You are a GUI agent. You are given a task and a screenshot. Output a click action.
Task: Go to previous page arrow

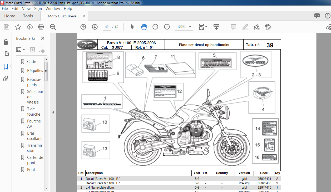tap(83, 27)
